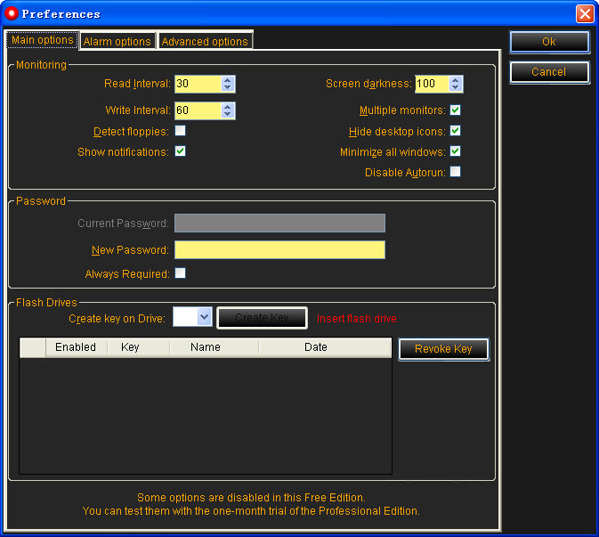
Task: Click the red app icon in title bar
Action: point(12,13)
